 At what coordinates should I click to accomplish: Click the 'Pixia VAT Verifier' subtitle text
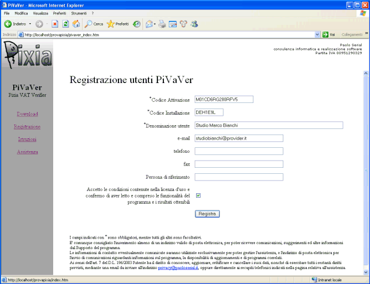[27, 95]
